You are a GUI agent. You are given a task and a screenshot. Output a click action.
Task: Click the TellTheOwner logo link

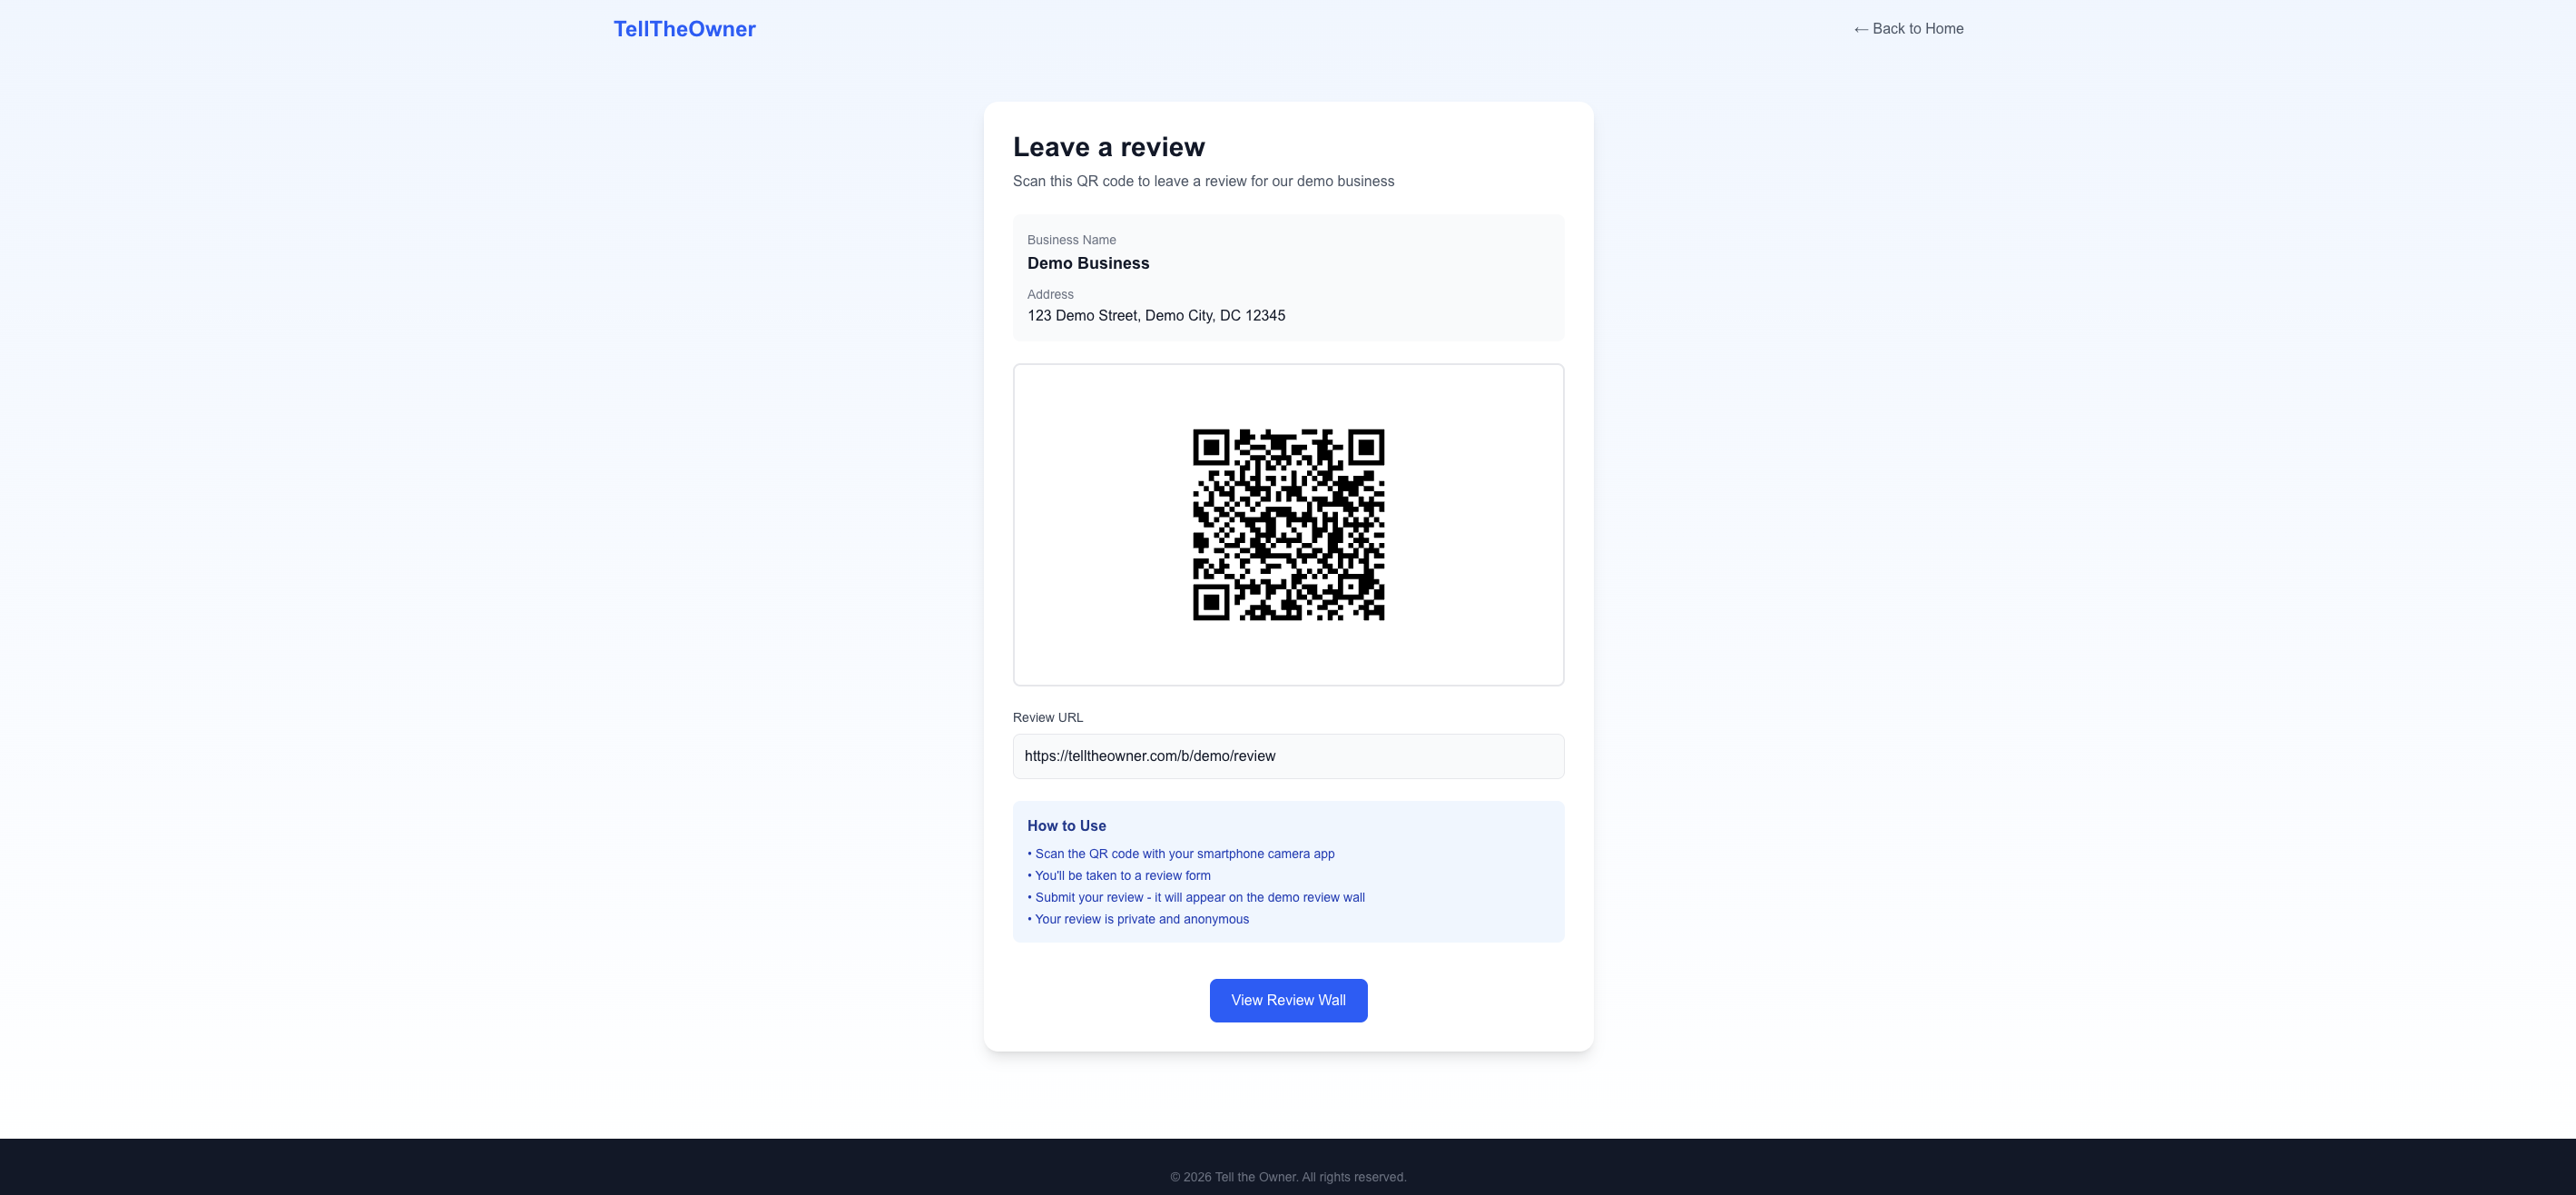point(684,29)
